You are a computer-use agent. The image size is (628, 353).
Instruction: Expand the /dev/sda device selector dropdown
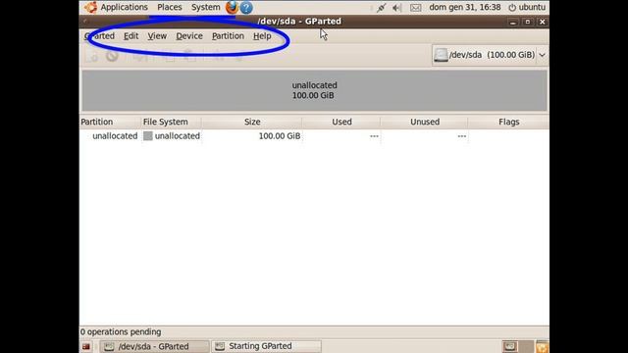pyautogui.click(x=542, y=55)
